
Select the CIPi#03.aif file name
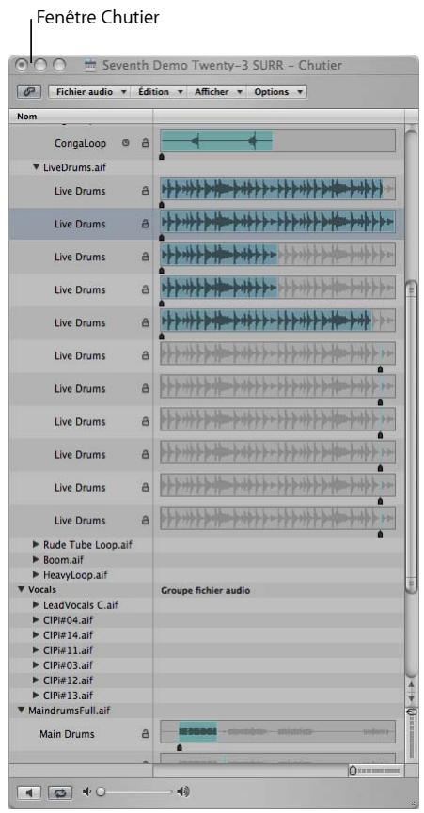tap(69, 665)
